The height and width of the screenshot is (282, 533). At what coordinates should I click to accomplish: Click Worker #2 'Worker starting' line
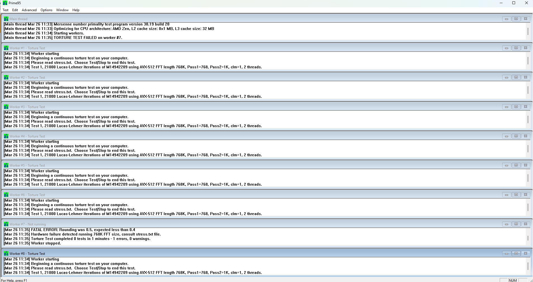(x=31, y=83)
